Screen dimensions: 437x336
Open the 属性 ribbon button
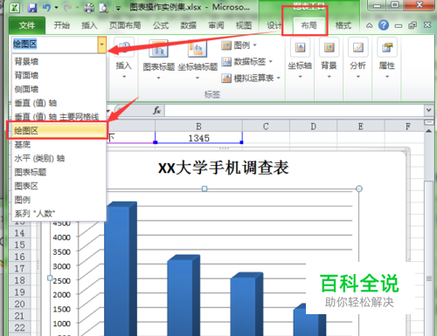(387, 58)
